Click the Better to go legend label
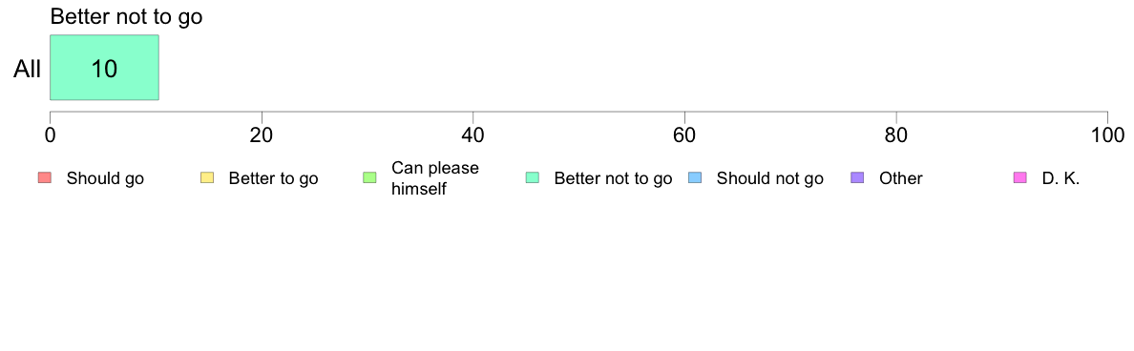This screenshot has width=1134, height=351. pos(273,178)
